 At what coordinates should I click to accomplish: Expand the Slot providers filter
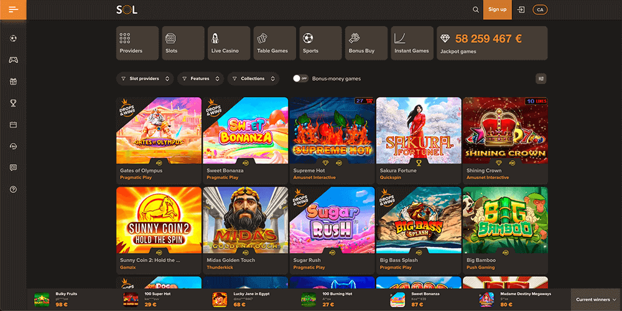145,78
